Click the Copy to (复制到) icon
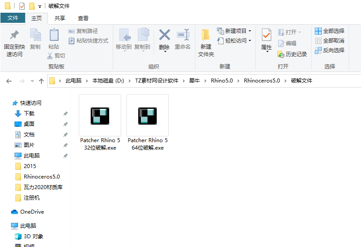 tap(143, 34)
